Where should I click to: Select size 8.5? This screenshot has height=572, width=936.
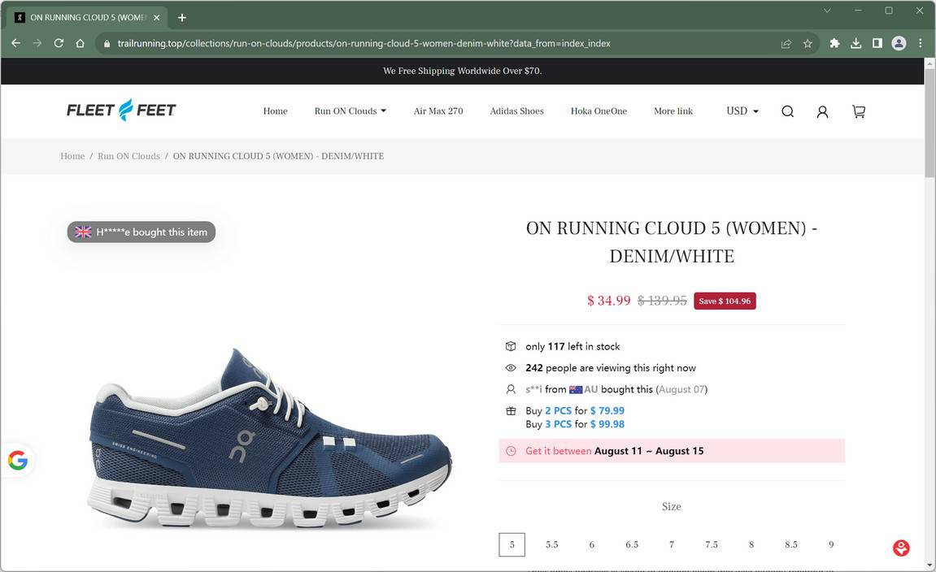point(791,544)
